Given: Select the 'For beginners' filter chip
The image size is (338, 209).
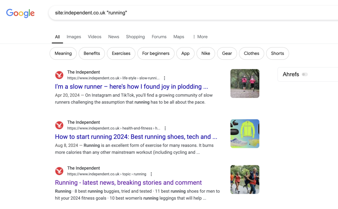Looking at the screenshot, I should 156,53.
